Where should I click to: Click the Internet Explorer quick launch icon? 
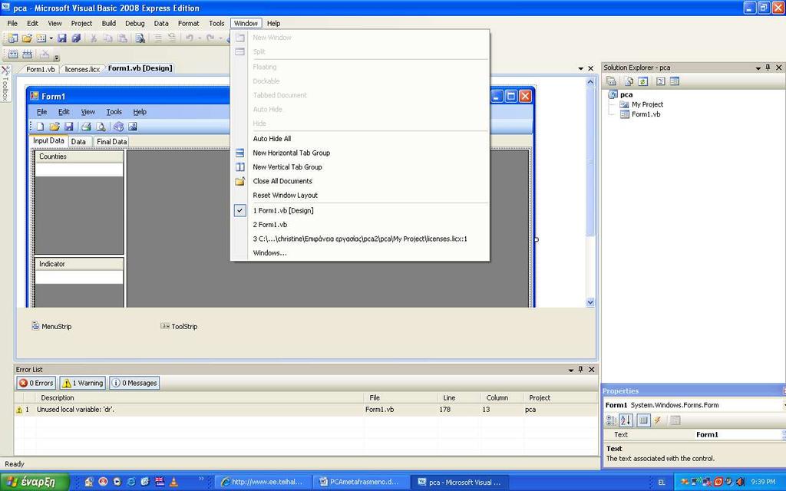coord(131,482)
